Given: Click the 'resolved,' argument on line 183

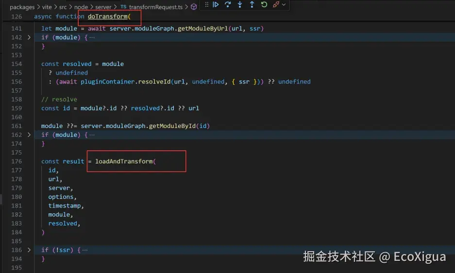Looking at the screenshot, I should (64, 223).
